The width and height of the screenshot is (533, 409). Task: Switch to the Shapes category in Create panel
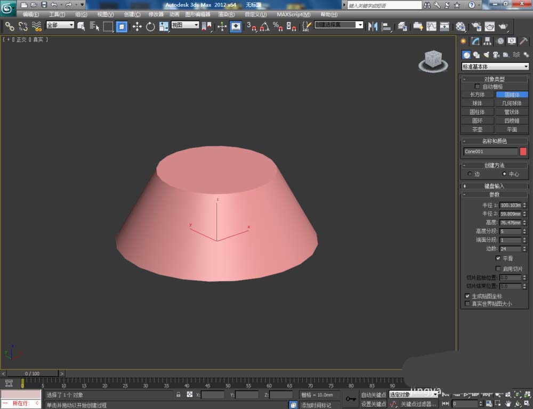point(477,54)
